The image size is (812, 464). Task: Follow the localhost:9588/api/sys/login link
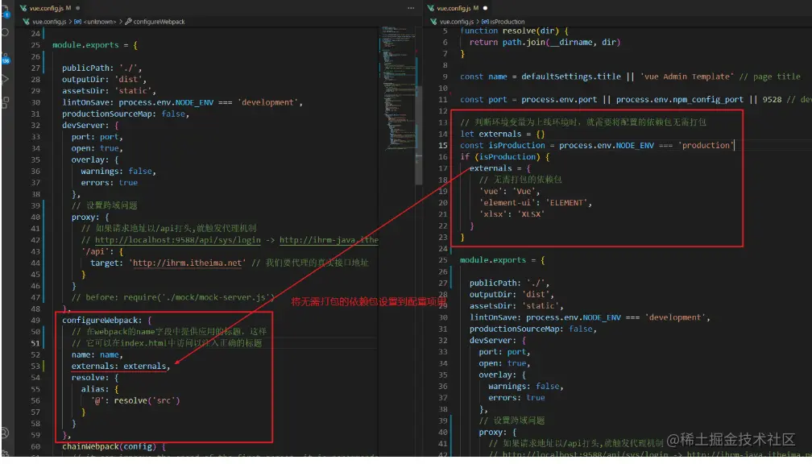(177, 240)
